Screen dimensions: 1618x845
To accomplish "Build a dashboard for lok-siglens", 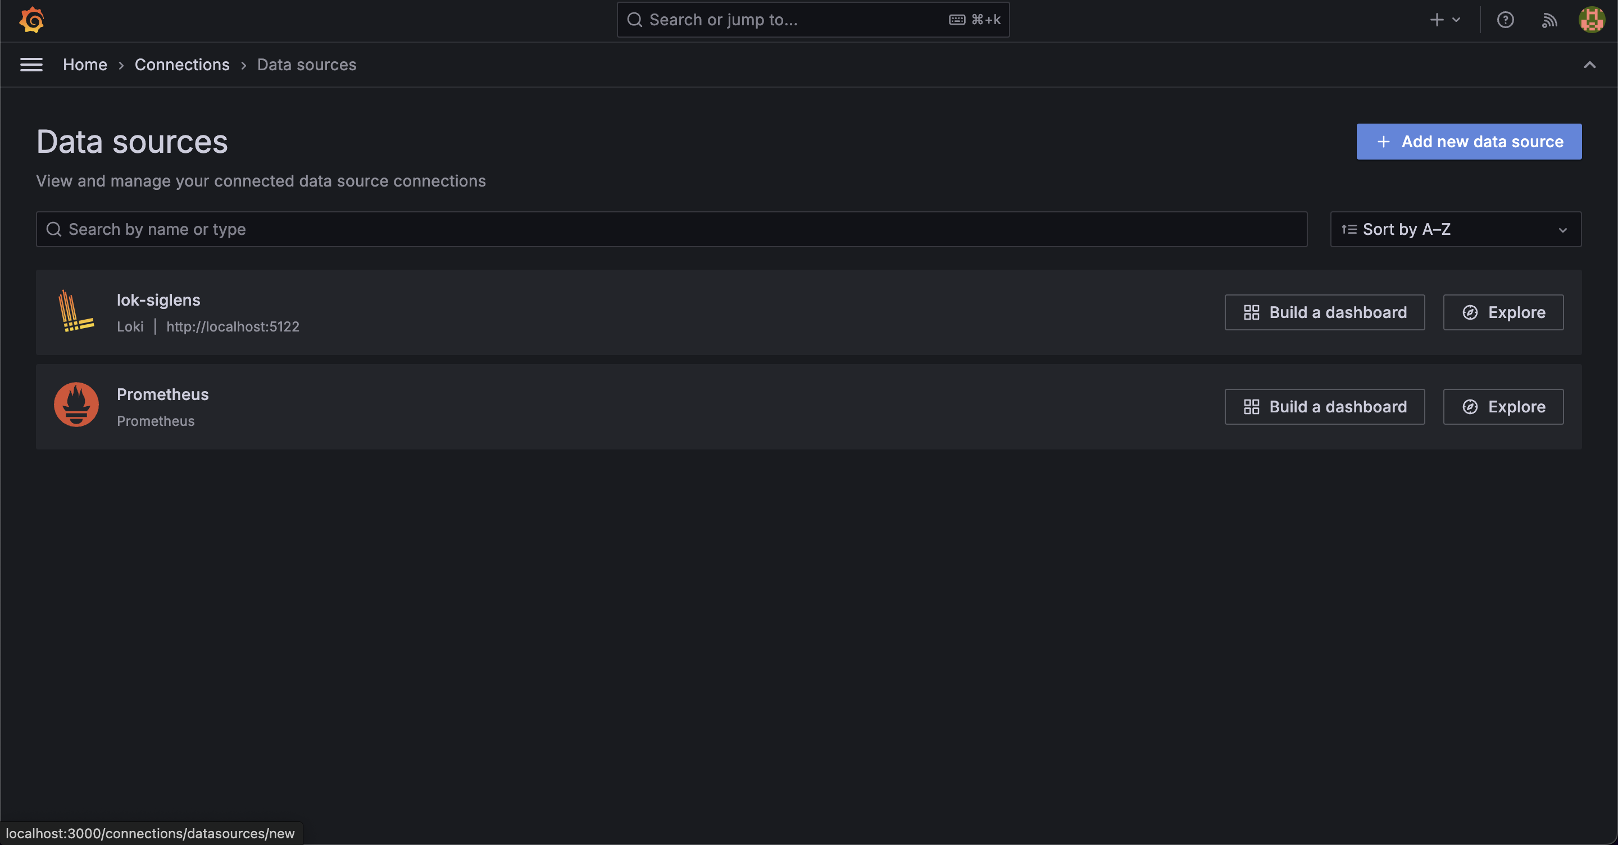I will (1324, 312).
